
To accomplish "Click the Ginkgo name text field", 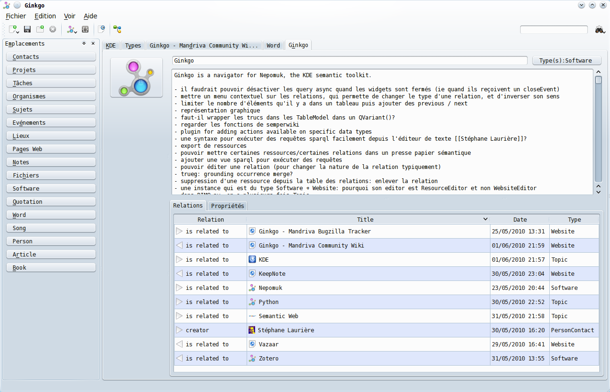I will (350, 61).
